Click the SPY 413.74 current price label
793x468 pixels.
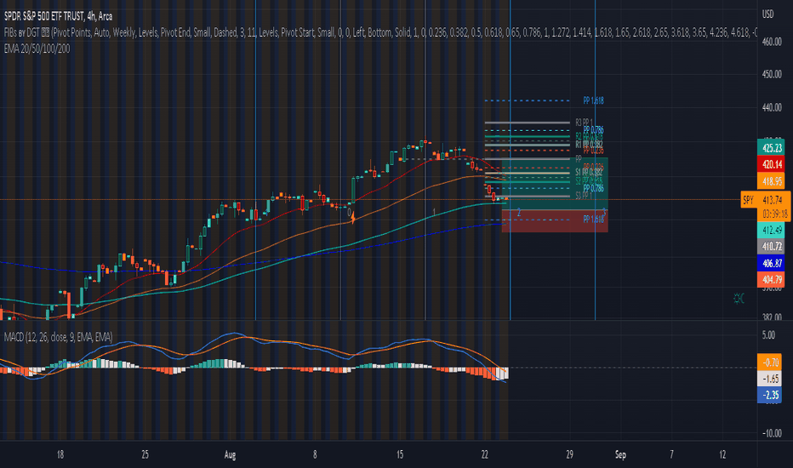tap(765, 200)
